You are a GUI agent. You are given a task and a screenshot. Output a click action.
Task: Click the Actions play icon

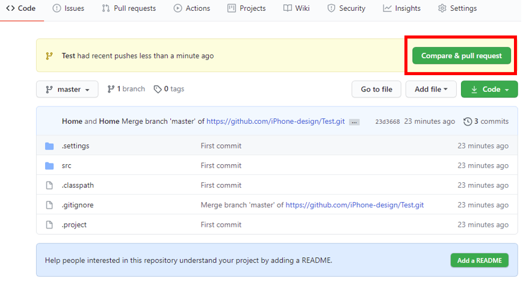tap(178, 8)
